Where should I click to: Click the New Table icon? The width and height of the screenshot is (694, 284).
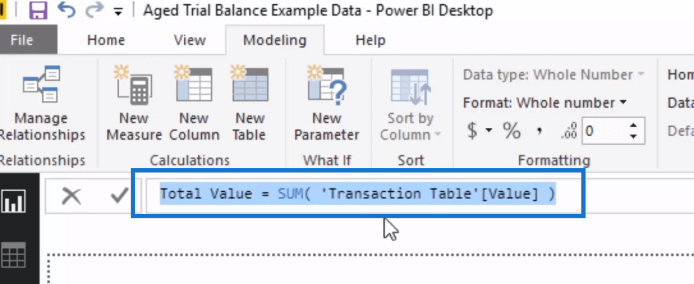(x=249, y=83)
